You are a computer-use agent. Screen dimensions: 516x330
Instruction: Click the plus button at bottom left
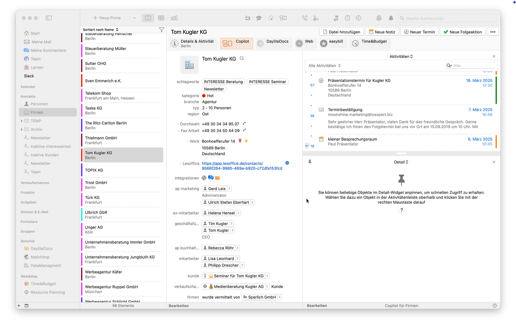pos(19,306)
